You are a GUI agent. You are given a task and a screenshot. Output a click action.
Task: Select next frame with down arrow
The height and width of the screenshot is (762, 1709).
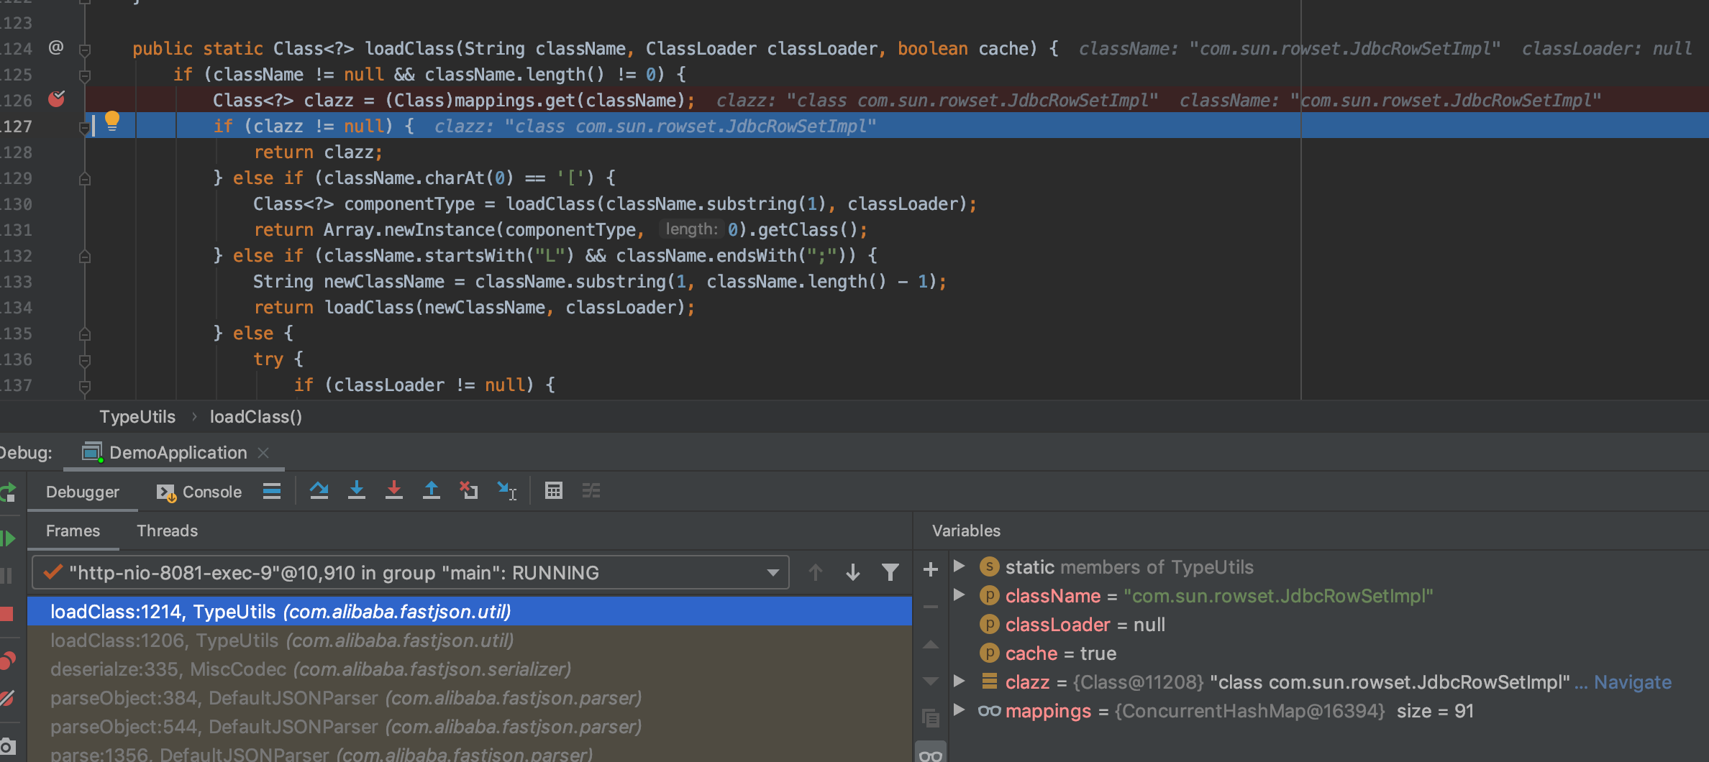pyautogui.click(x=852, y=572)
